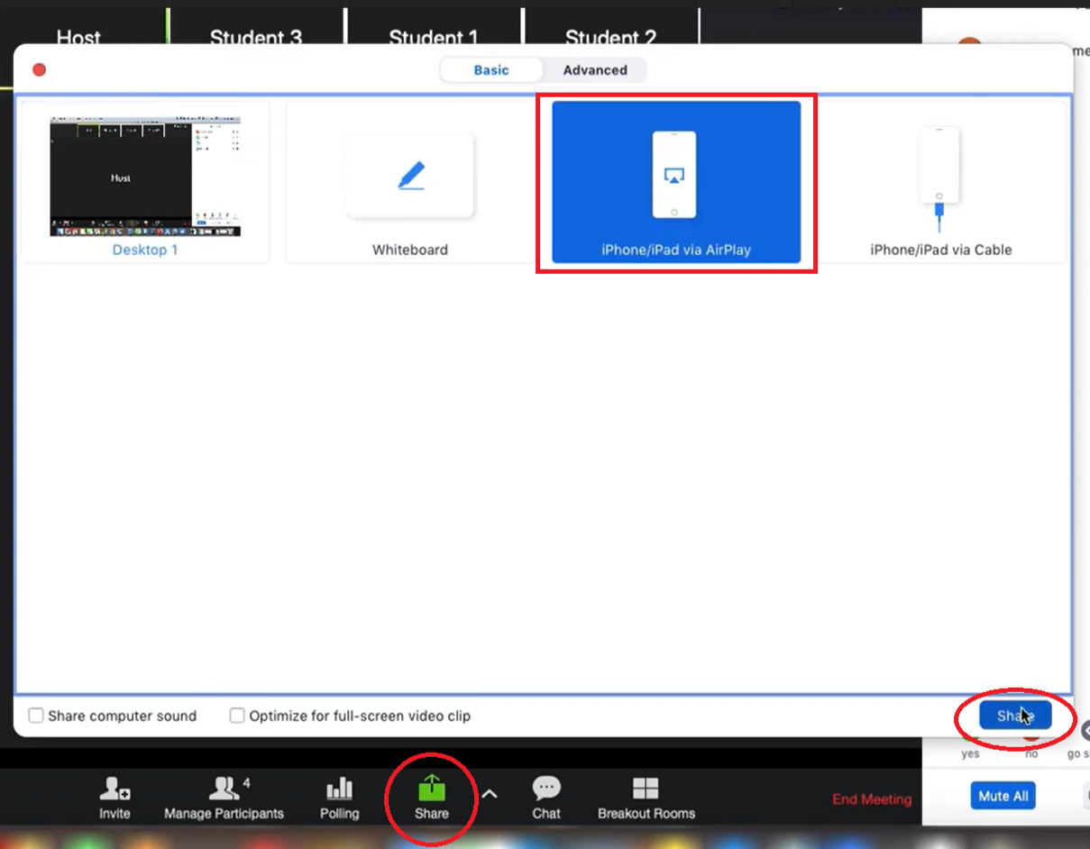The height and width of the screenshot is (849, 1090).
Task: Click the blue Share button
Action: 1013,715
